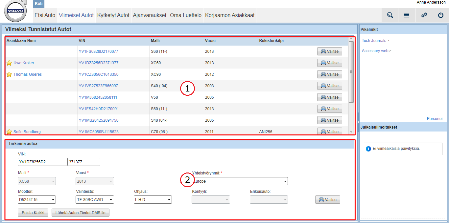
Task: Click Valitse for Uwe Kroker row
Action: 330,63
